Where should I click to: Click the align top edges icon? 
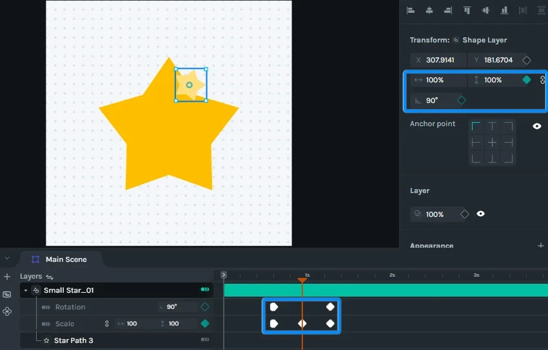[467, 10]
